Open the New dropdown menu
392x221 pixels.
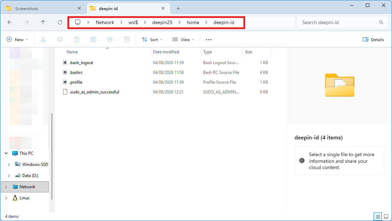point(17,39)
